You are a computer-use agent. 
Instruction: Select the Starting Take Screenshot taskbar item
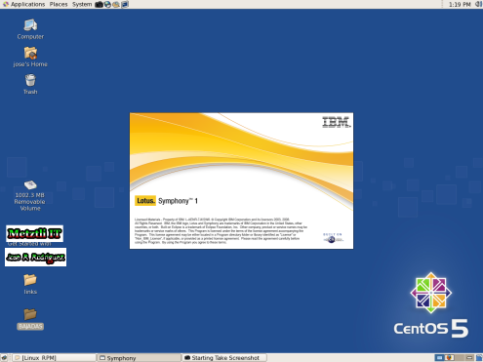click(224, 358)
